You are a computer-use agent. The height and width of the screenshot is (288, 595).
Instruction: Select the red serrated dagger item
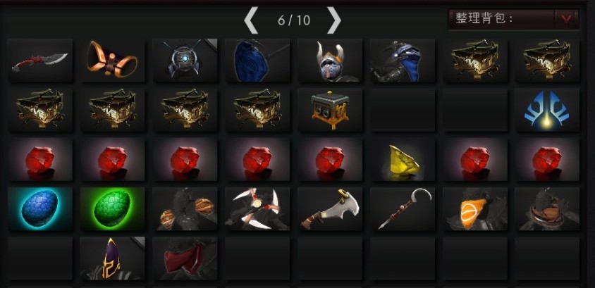40,61
